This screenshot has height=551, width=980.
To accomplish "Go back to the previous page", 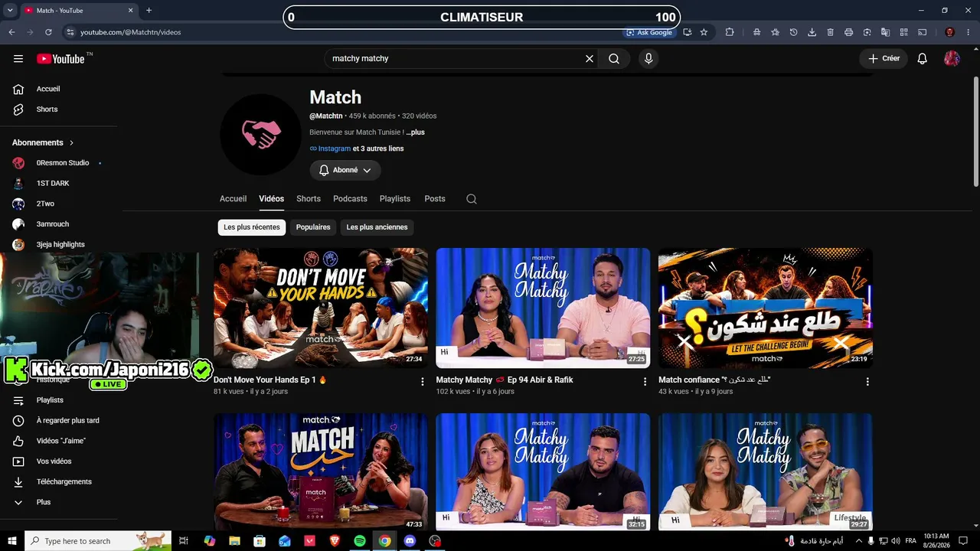I will coord(11,32).
